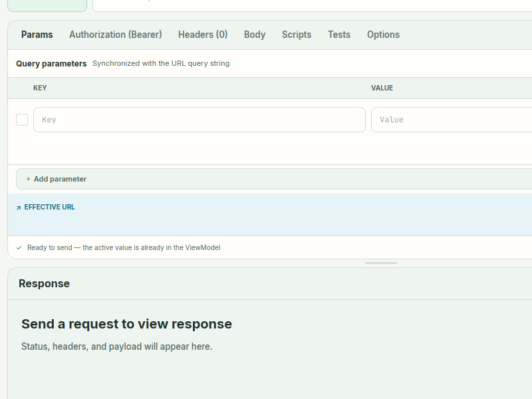The width and height of the screenshot is (532, 399).
Task: Enable the query parameter row checkbox
Action: coord(22,120)
